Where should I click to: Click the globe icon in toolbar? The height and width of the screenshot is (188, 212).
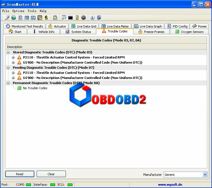13,18
